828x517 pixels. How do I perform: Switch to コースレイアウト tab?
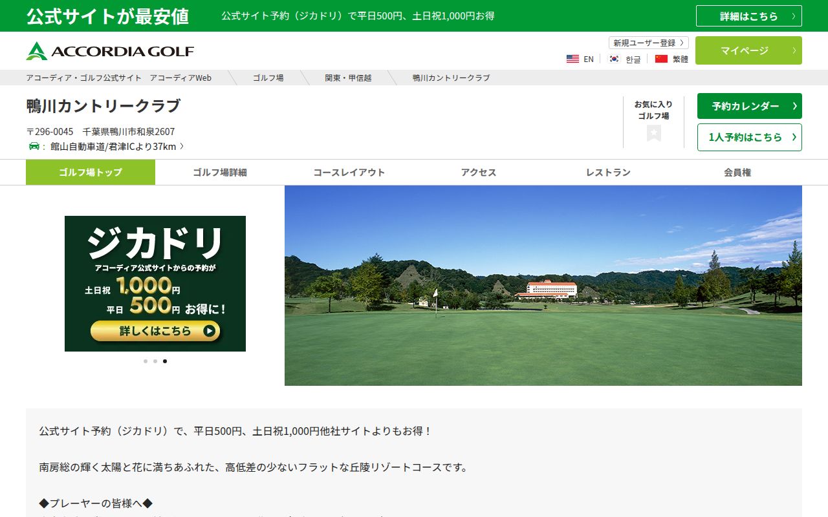[349, 173]
